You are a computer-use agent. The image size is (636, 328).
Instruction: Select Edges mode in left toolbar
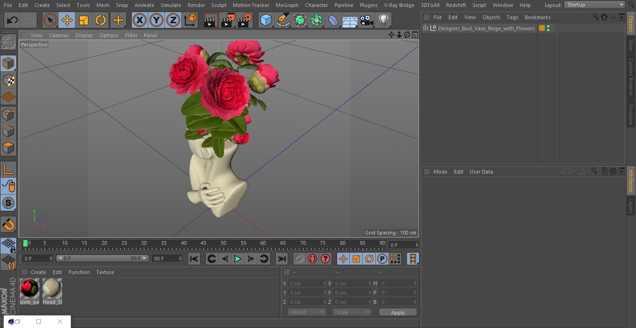pyautogui.click(x=8, y=131)
